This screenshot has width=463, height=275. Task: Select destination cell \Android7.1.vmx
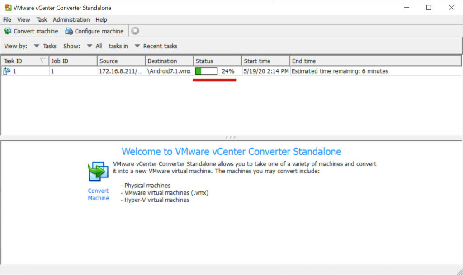pos(169,71)
